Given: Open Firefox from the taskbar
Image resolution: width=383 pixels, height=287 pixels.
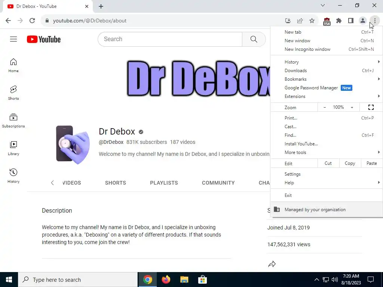Looking at the screenshot, I should pos(166,280).
